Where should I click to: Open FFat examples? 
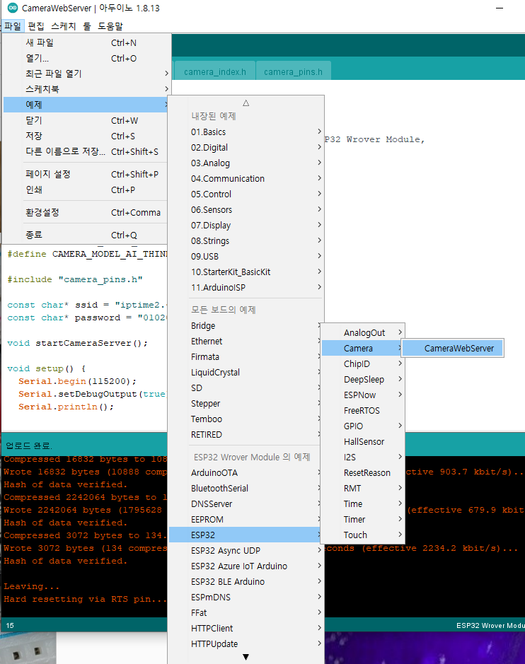click(x=246, y=613)
